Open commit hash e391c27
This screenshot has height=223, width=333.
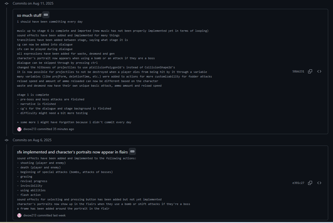point(298,183)
